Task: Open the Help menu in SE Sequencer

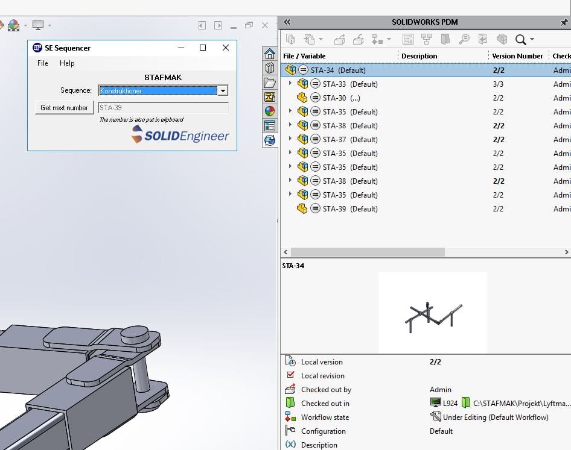Action: click(x=67, y=63)
